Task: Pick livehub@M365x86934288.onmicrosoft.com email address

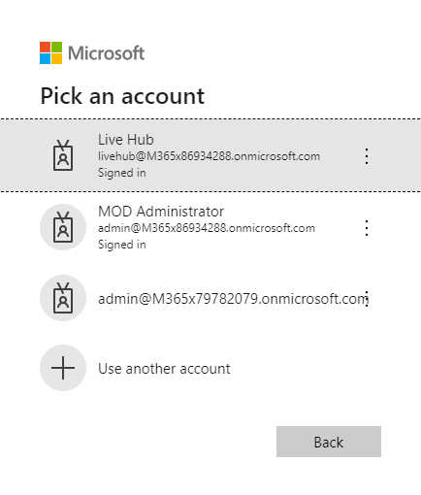Action: 209,156
